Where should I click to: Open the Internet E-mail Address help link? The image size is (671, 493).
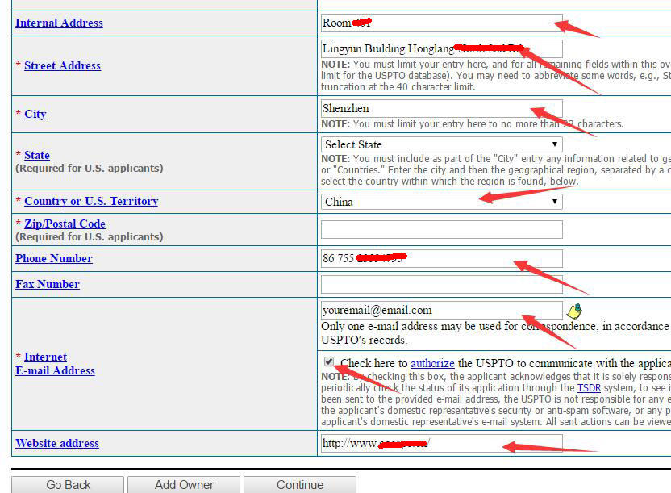(x=55, y=364)
